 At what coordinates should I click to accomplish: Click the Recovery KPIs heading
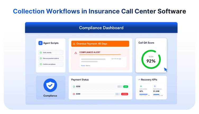[149, 80]
